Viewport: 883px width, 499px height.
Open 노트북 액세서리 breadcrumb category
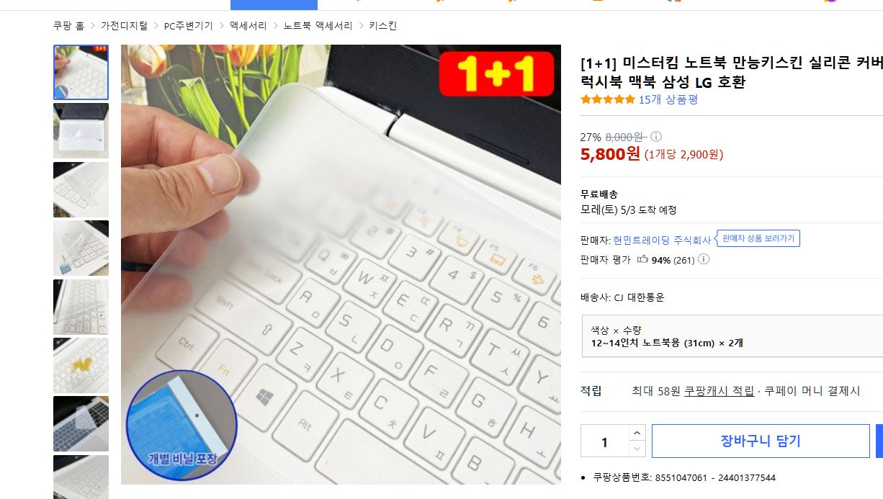318,26
